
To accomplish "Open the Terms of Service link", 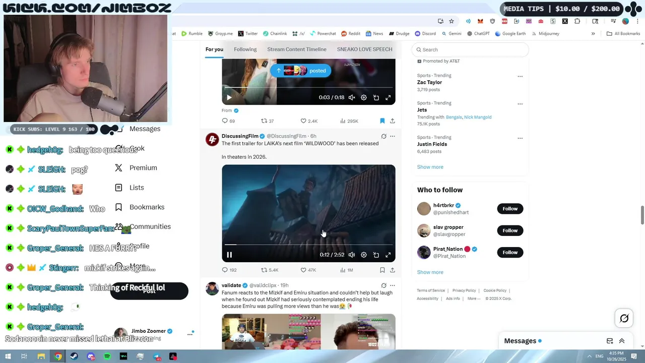I will click(431, 290).
